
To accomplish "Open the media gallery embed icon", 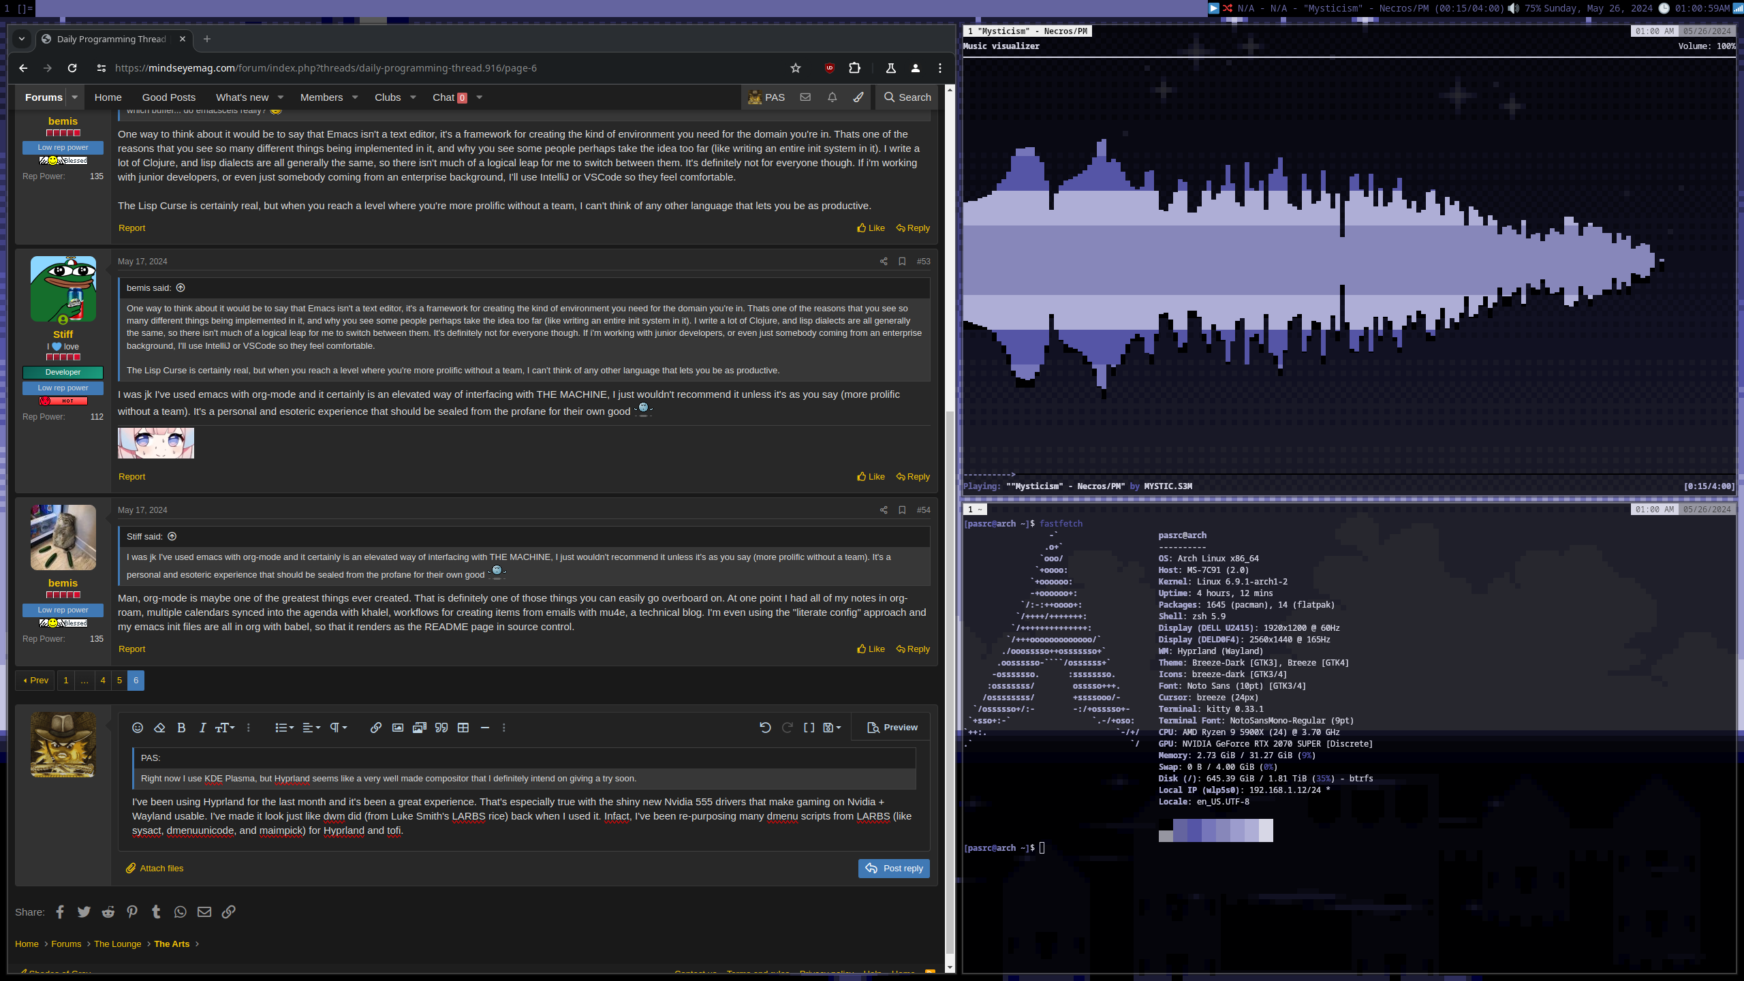I will click(420, 728).
